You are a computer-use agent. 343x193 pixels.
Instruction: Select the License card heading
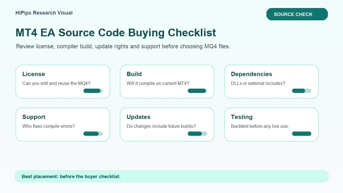[34, 74]
